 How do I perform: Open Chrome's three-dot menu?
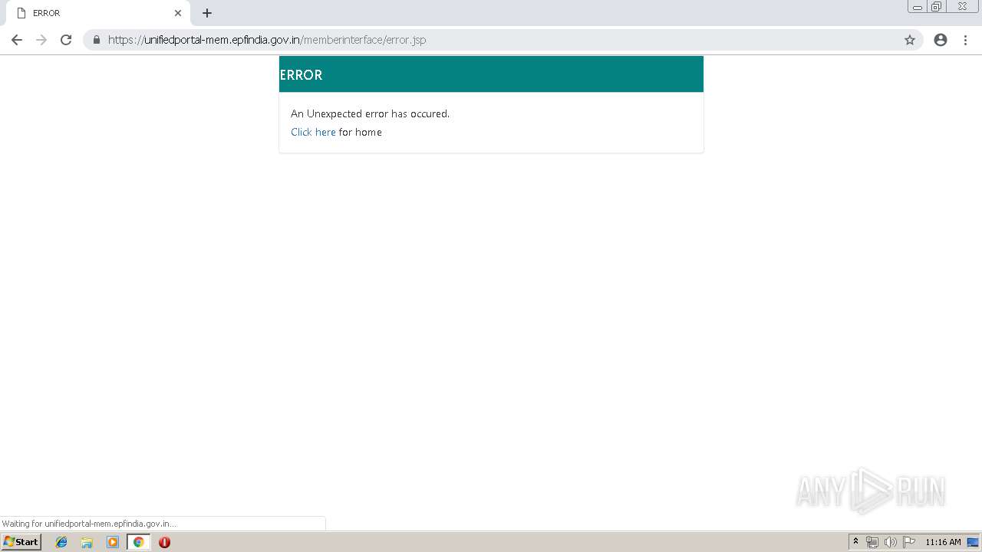(966, 40)
